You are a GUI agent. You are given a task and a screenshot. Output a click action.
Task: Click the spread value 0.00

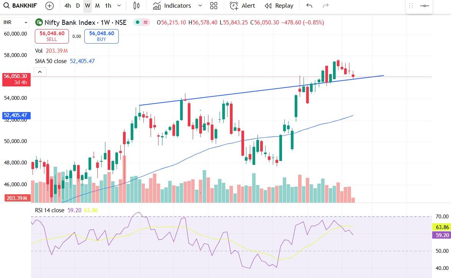(77, 36)
